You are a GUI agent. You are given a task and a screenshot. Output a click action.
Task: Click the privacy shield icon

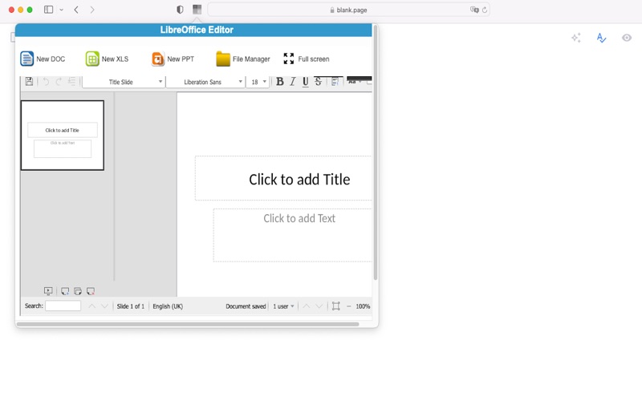pyautogui.click(x=180, y=10)
